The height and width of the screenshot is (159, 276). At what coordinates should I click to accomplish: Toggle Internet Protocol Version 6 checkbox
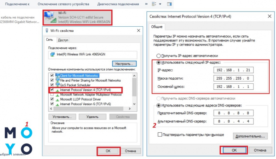tap(52, 104)
